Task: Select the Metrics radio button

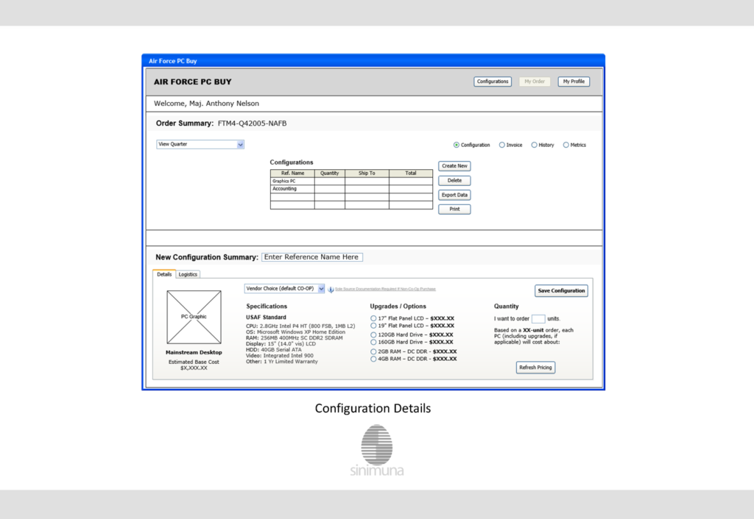Action: coord(566,145)
